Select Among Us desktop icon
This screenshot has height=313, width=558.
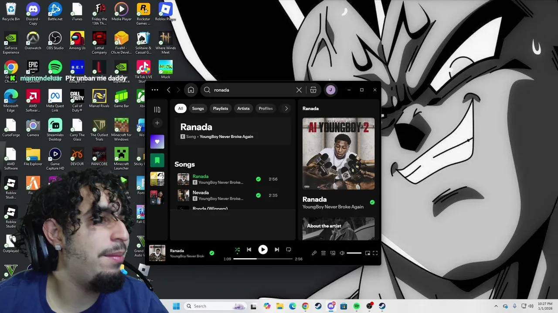77,41
